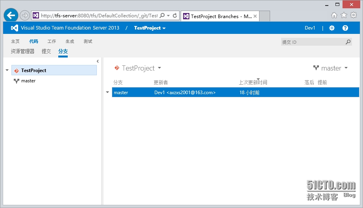The width and height of the screenshot is (363, 208).
Task: Open Favorites with the star icon
Action: point(344,15)
